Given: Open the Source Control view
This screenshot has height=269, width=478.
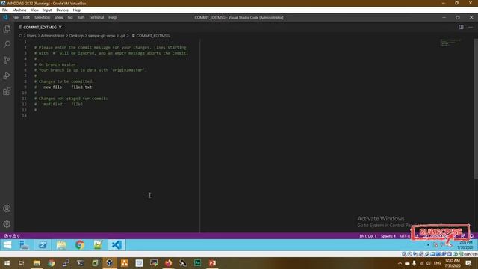Looking at the screenshot, I should 7,60.
